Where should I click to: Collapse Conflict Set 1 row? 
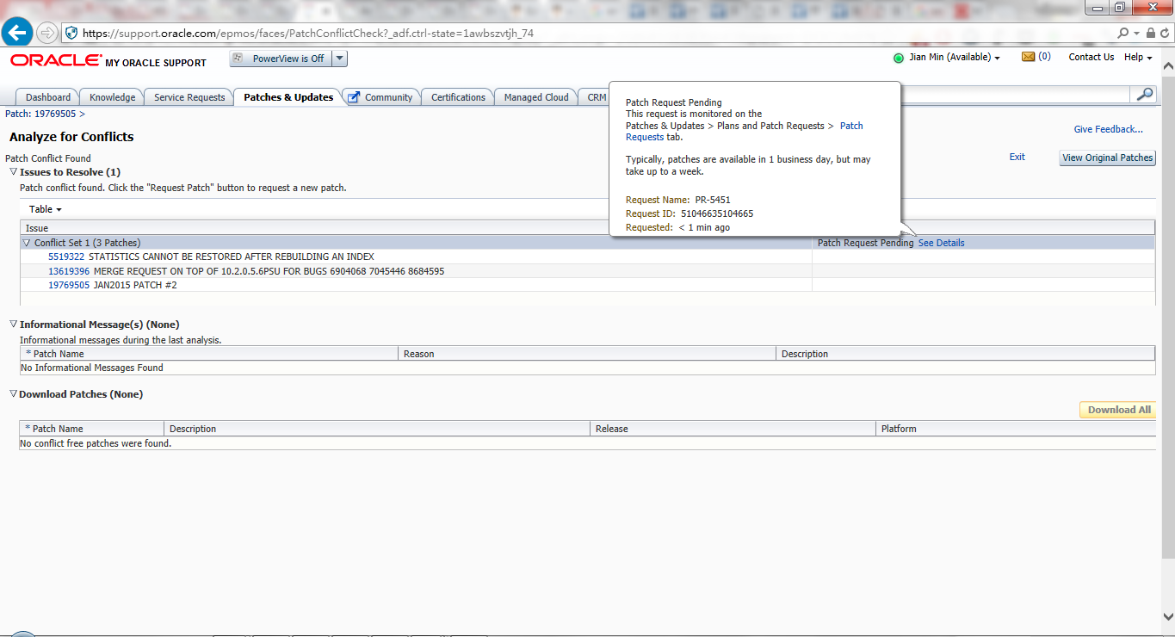[27, 244]
